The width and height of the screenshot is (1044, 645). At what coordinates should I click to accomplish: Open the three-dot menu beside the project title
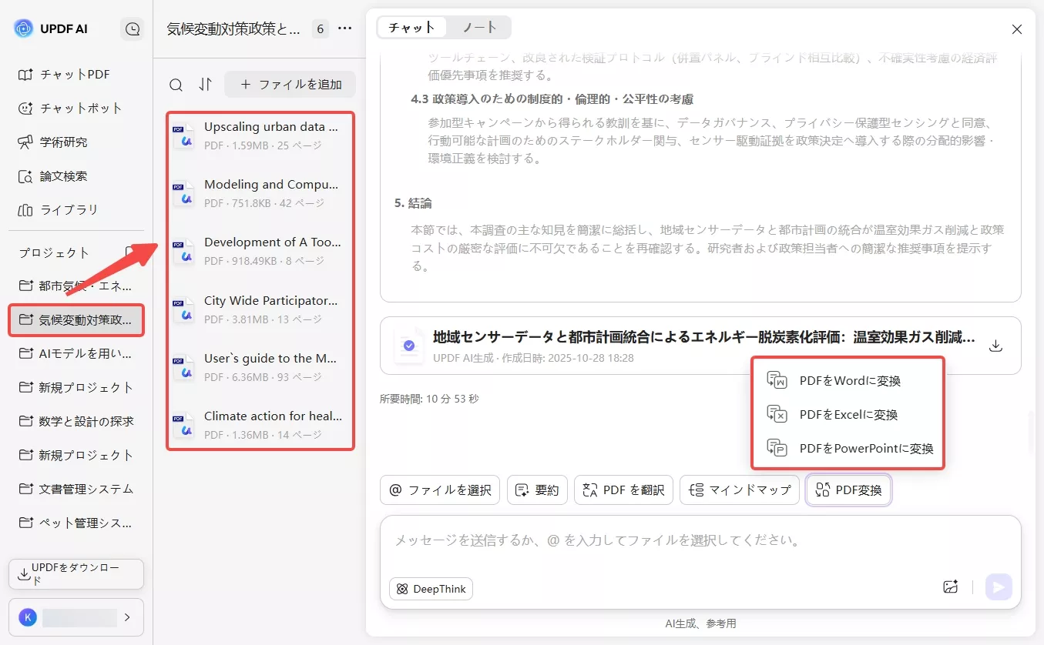(344, 28)
